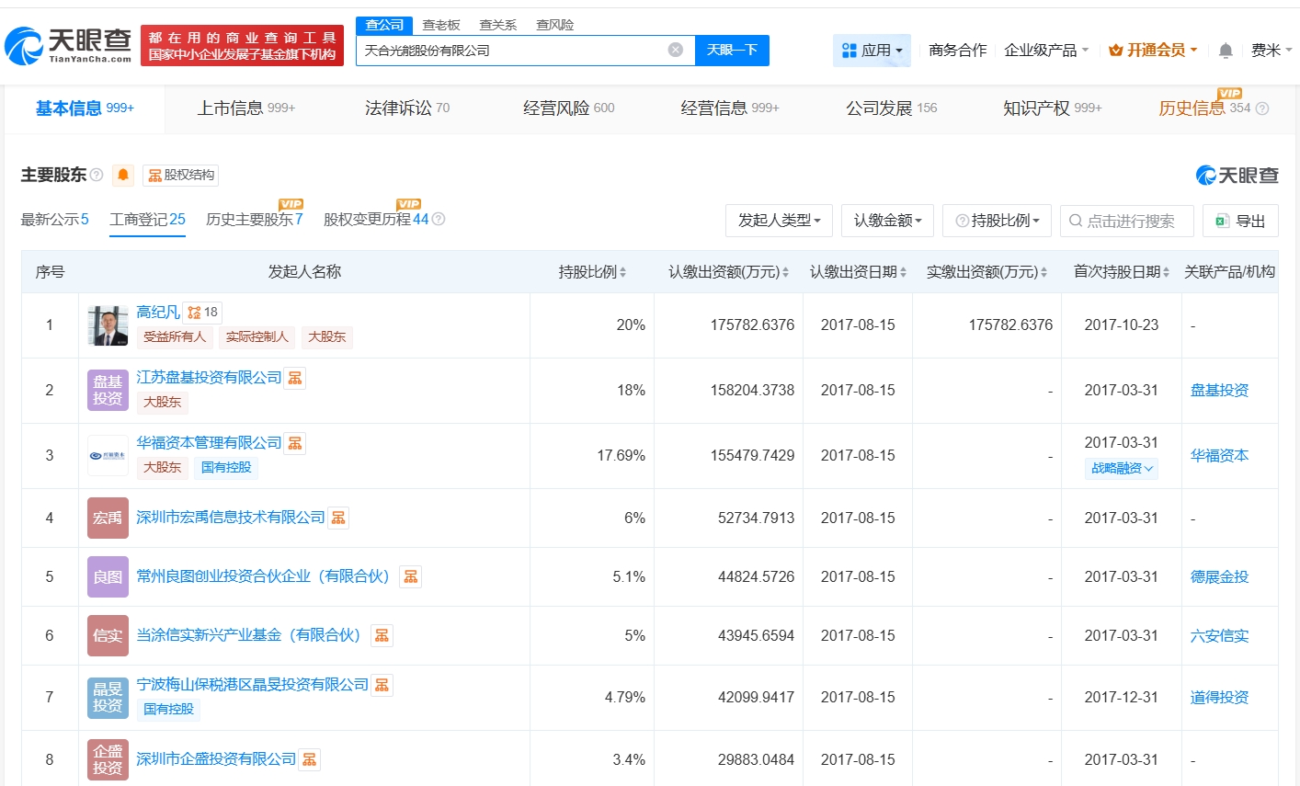The height and width of the screenshot is (786, 1300).
Task: Switch to the 法律诉讼 tab
Action: (x=406, y=108)
